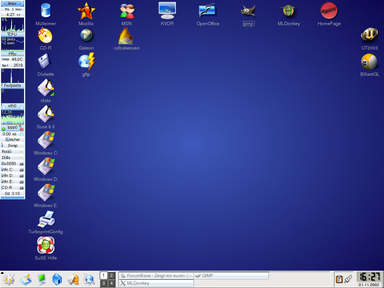Click the linux hostname in GKrellM

click(12, 3)
